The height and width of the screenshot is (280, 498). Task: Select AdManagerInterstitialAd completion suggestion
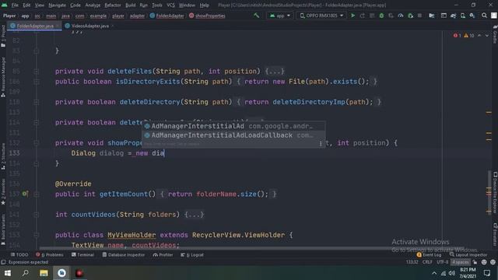click(233, 126)
